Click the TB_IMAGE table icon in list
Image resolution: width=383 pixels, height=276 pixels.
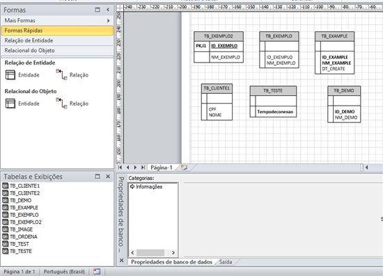pos(5,229)
